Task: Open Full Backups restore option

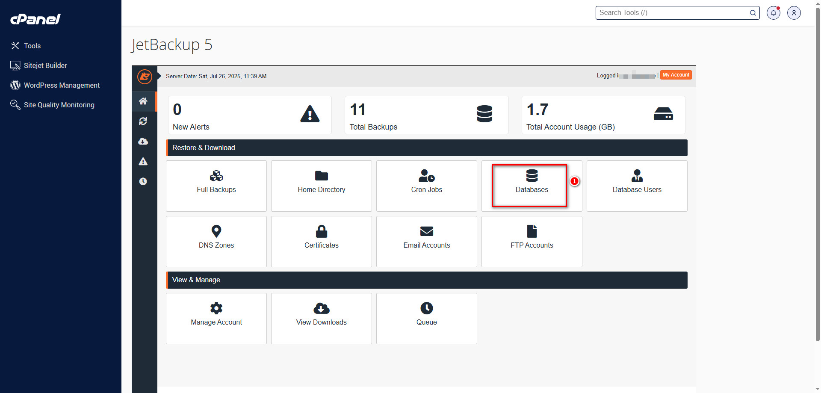Action: pos(216,186)
